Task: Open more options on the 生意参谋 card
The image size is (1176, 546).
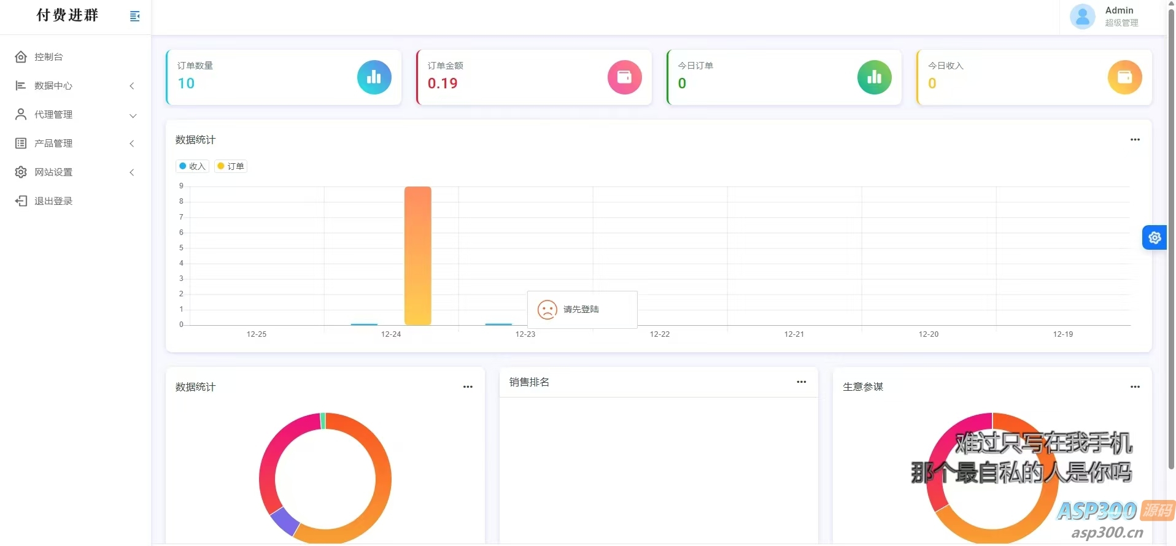Action: coord(1135,387)
